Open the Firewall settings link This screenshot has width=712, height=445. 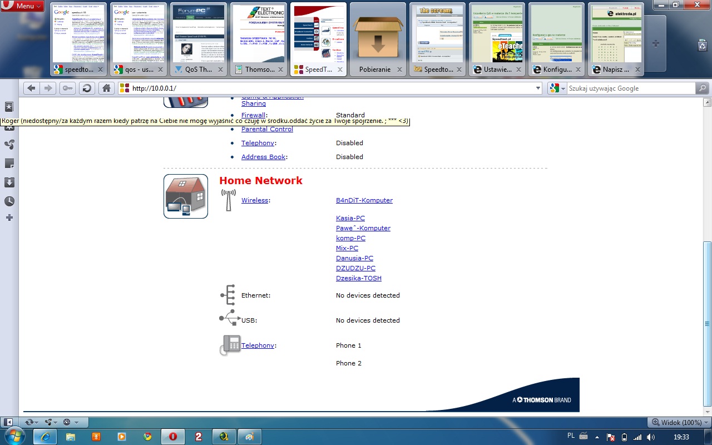point(253,115)
